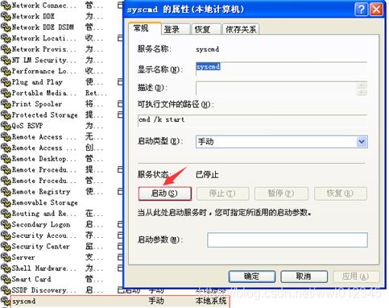Click the Plug and Play service icon

click(6, 82)
